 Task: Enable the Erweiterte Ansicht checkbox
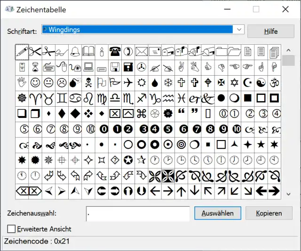click(11, 229)
